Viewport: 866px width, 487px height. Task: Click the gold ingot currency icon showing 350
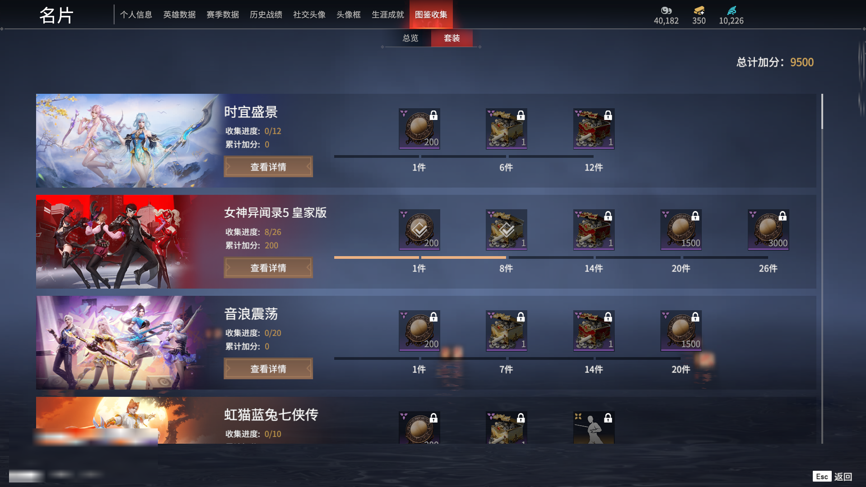point(699,10)
